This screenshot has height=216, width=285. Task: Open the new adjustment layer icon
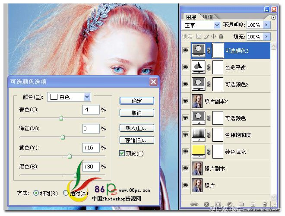tap(230, 204)
